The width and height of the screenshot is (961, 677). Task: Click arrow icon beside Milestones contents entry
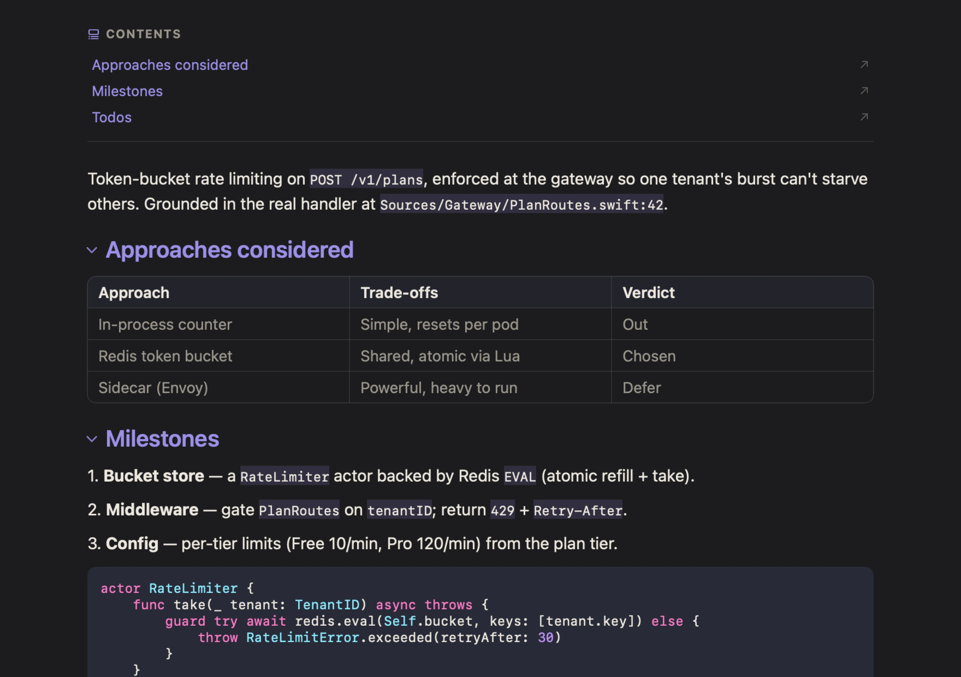point(864,91)
